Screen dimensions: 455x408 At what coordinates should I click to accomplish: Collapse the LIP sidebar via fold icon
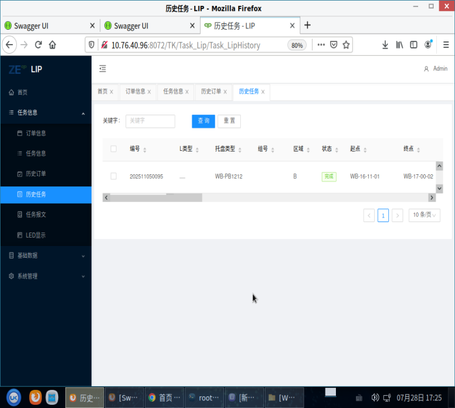(x=102, y=69)
